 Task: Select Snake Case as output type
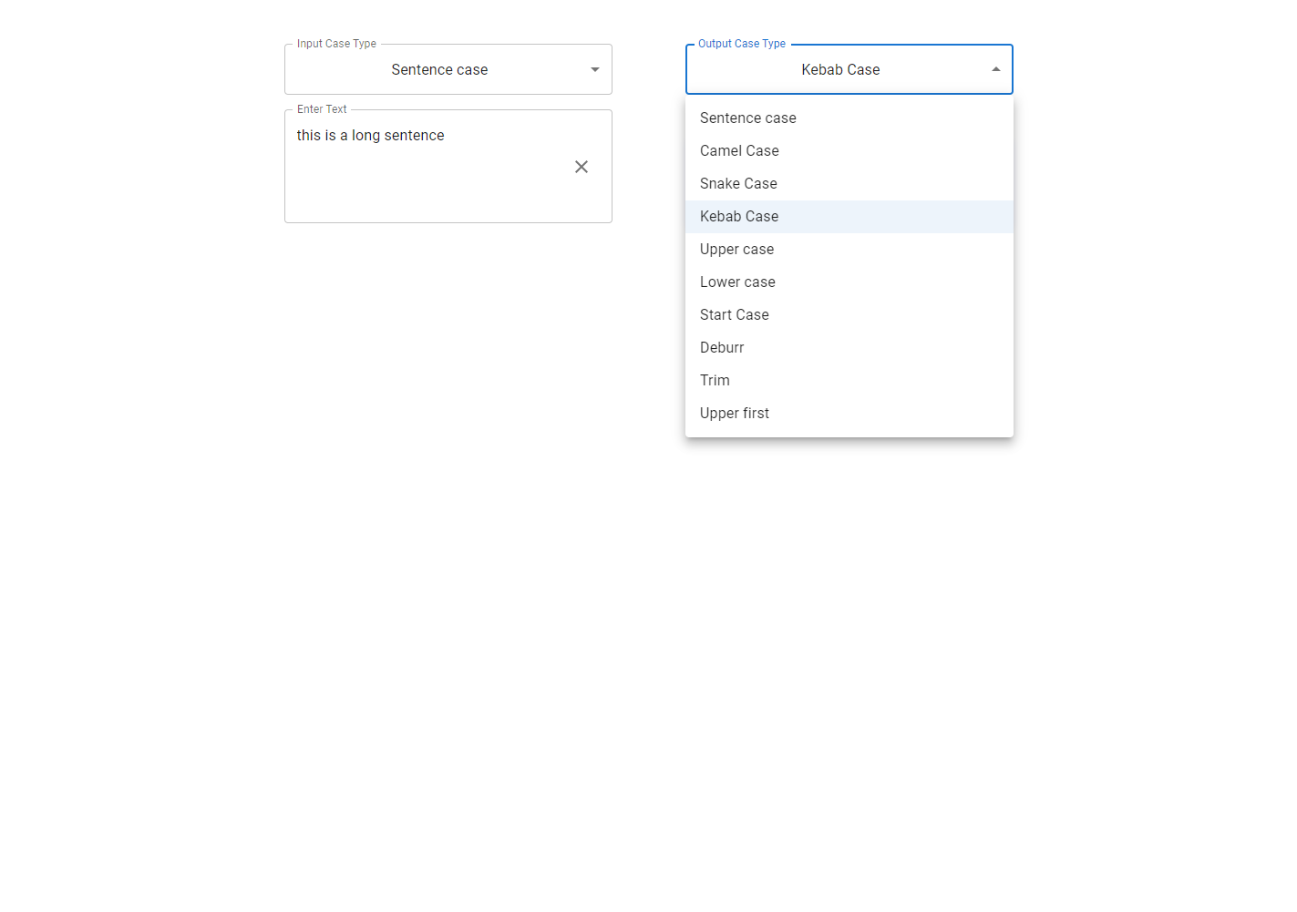pyautogui.click(x=738, y=183)
